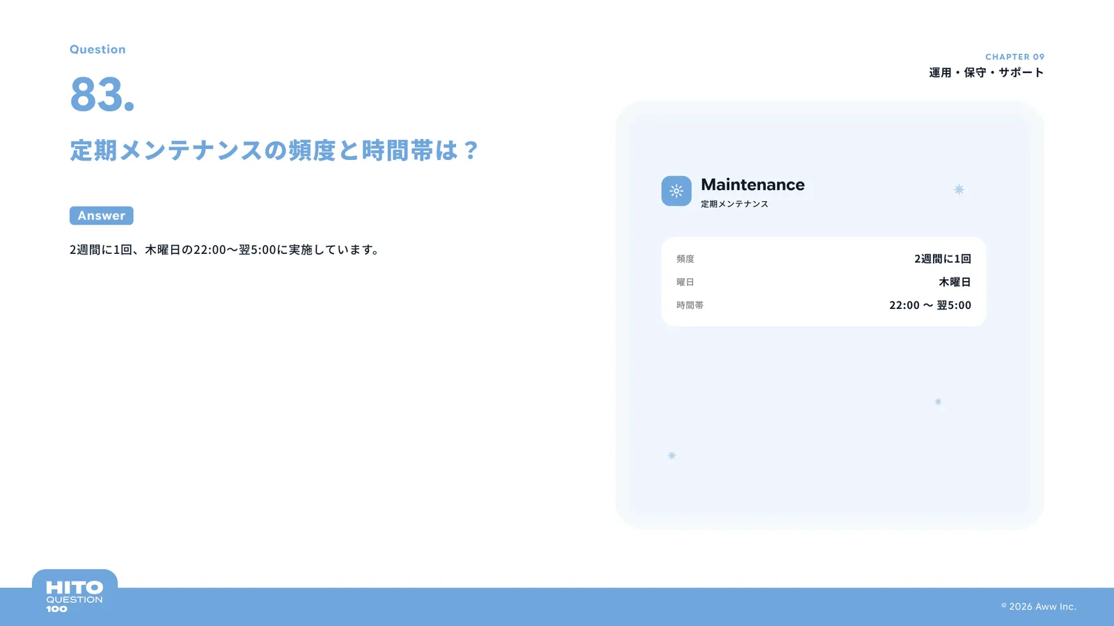The height and width of the screenshot is (626, 1114).
Task: Click the value 2週間に1回 in the card
Action: pos(943,259)
